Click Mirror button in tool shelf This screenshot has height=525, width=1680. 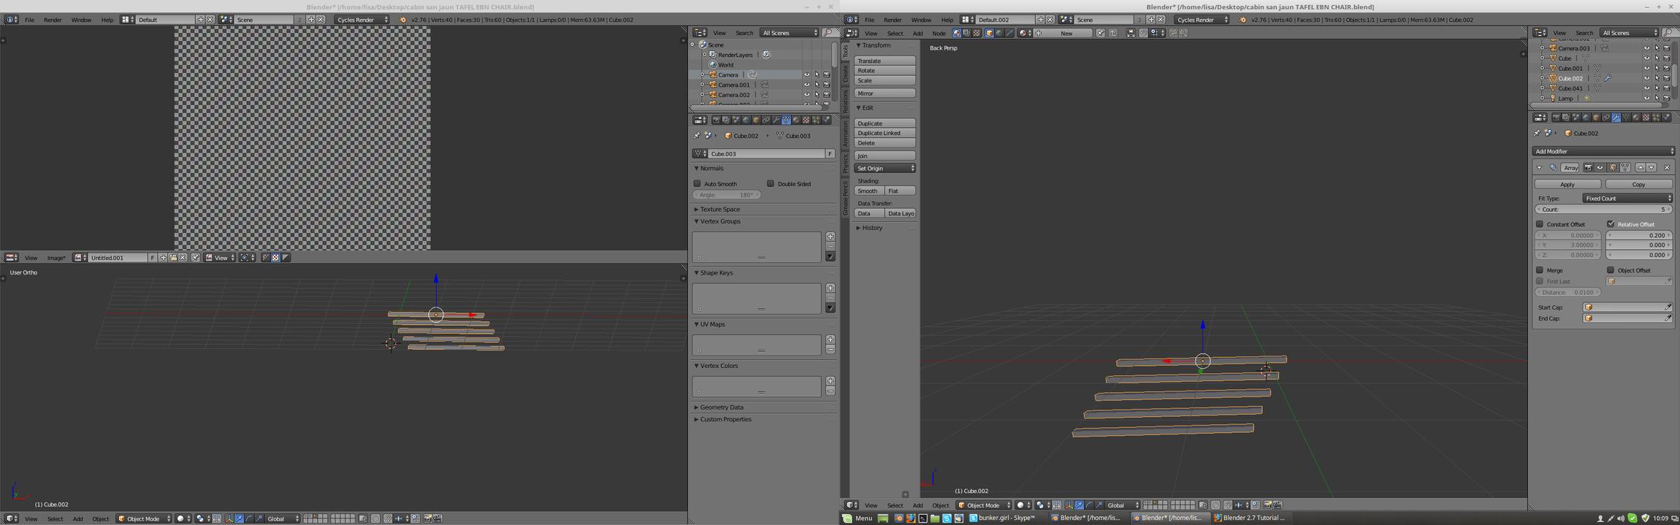coord(885,93)
